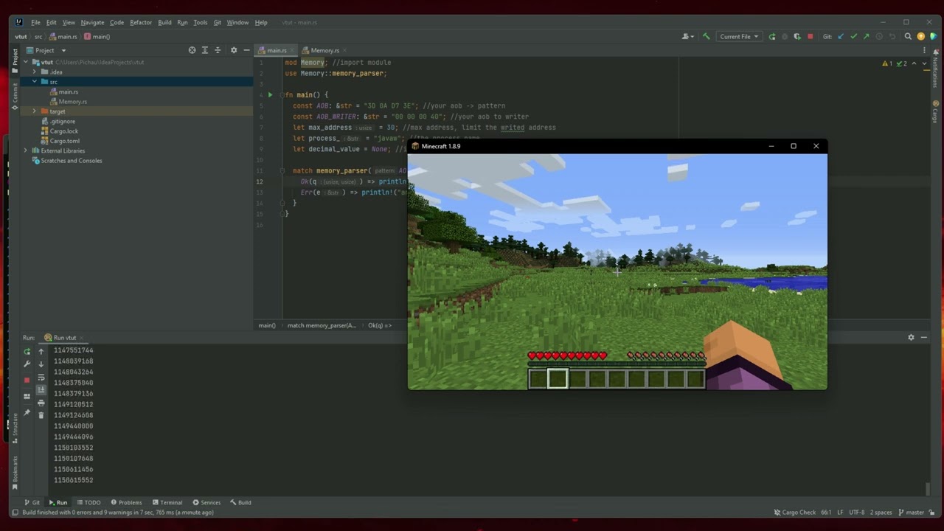This screenshot has height=531, width=944.
Task: Click the disabled Debug bug icon
Action: pyautogui.click(x=785, y=36)
